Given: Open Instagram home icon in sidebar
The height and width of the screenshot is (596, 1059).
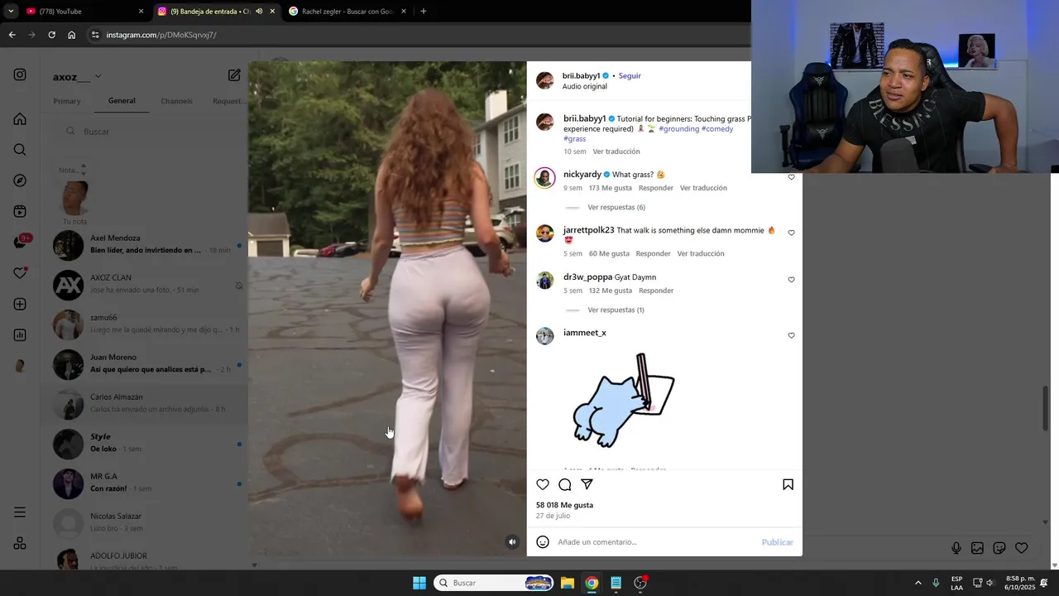Looking at the screenshot, I should coord(20,119).
